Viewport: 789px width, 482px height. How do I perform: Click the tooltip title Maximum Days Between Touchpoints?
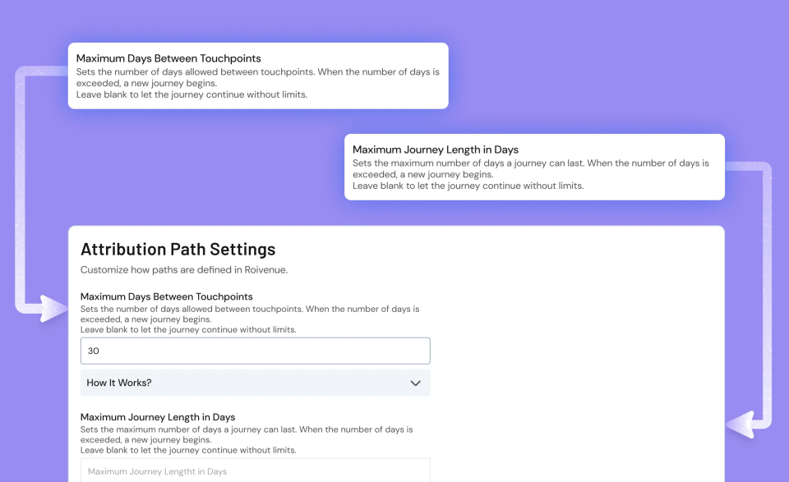tap(168, 58)
